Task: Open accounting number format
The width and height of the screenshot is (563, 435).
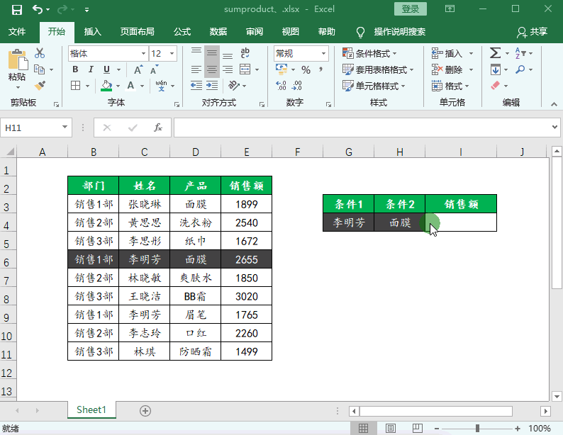Action: click(x=281, y=69)
